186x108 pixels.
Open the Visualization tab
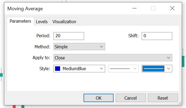point(64,22)
